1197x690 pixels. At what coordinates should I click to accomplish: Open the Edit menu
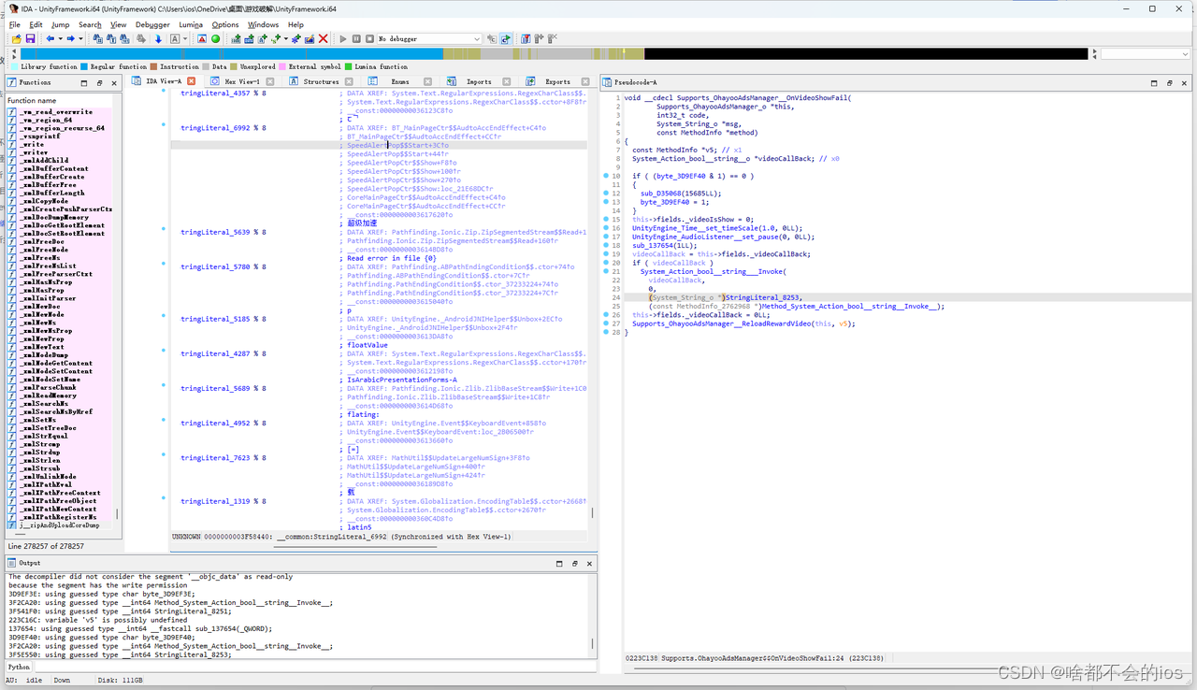pyautogui.click(x=36, y=24)
